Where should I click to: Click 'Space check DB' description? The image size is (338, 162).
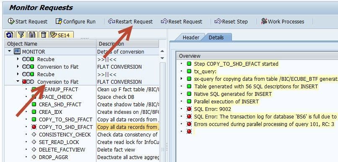click(116, 97)
